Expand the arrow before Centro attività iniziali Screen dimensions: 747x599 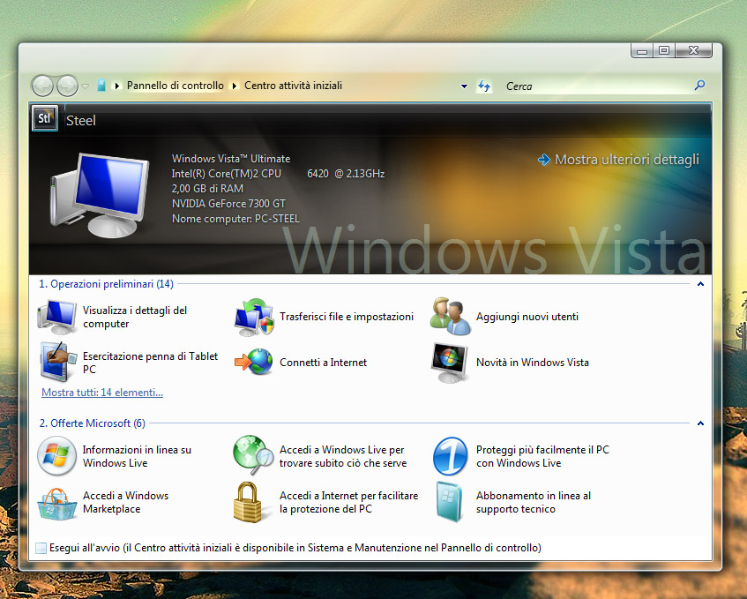pos(235,86)
